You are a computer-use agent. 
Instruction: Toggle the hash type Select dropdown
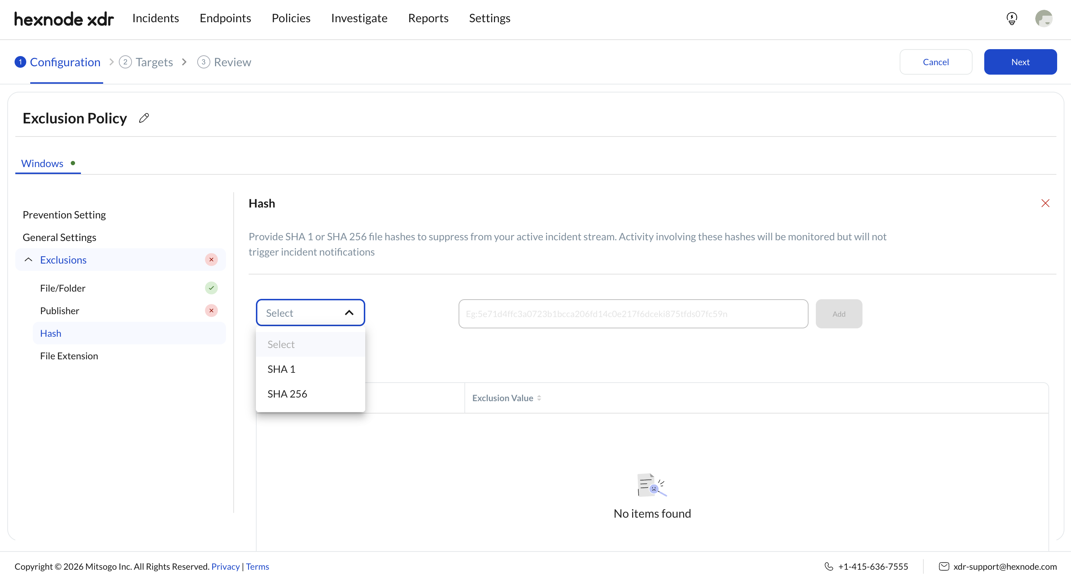click(310, 313)
